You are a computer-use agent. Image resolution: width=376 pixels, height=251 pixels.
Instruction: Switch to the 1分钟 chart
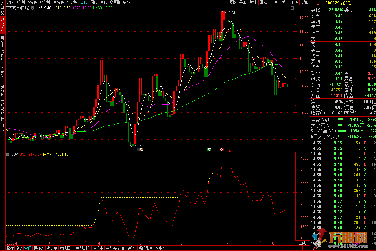click(21, 2)
